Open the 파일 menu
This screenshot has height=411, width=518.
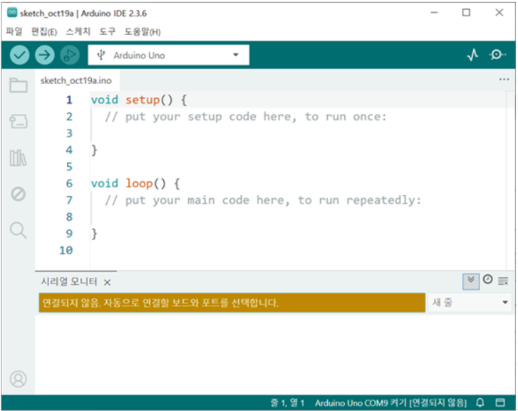click(14, 32)
